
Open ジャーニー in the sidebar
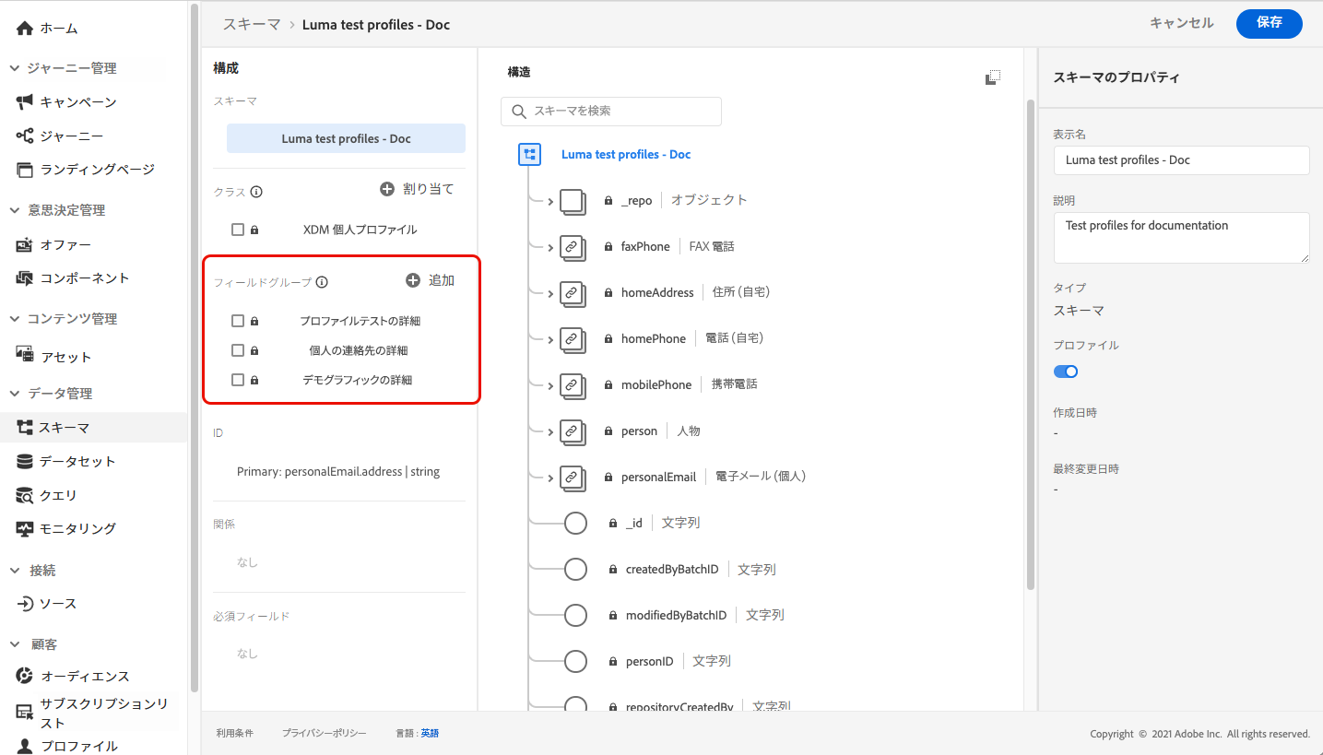point(72,136)
